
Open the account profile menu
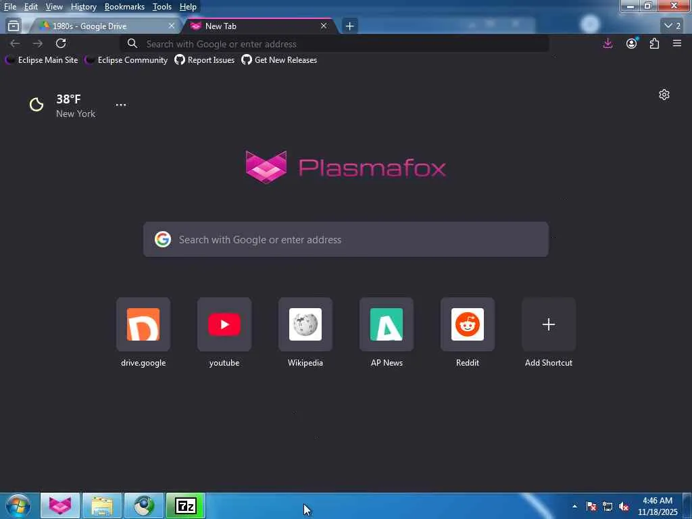click(x=632, y=43)
